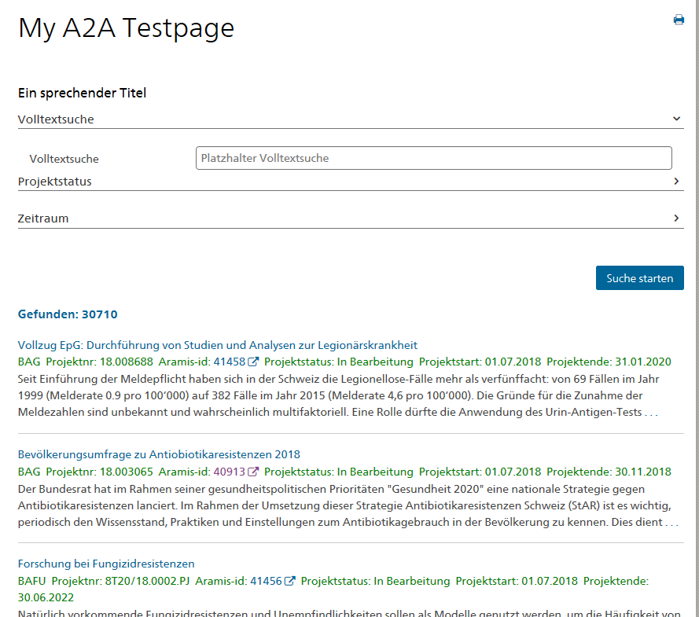Click the Volltextsuche label beside the input
The height and width of the screenshot is (617, 699).
pos(64,159)
